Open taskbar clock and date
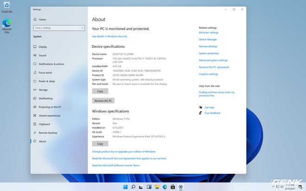The height and width of the screenshot is (191, 306). tap(290, 187)
